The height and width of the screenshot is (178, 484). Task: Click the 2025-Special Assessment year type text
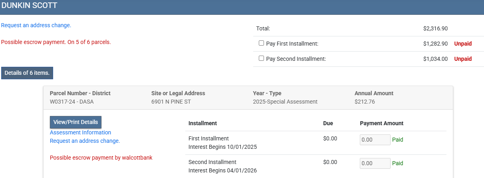coord(285,102)
